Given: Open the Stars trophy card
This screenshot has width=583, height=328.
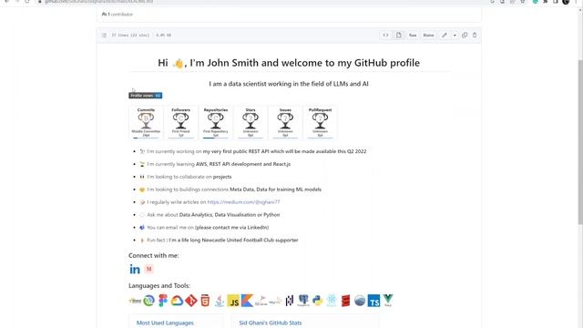Looking at the screenshot, I should point(251,122).
